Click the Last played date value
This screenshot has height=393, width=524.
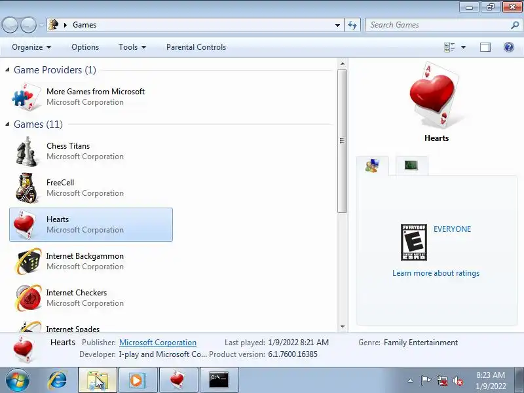298,343
